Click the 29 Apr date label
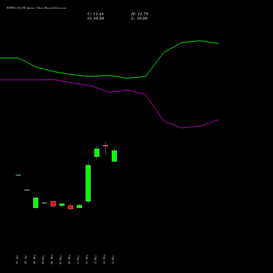Image resolution: width=273 pixels, height=273 pixels. (x=17, y=259)
